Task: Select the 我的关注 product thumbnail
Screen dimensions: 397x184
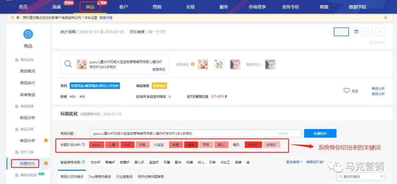Action: pos(270,65)
